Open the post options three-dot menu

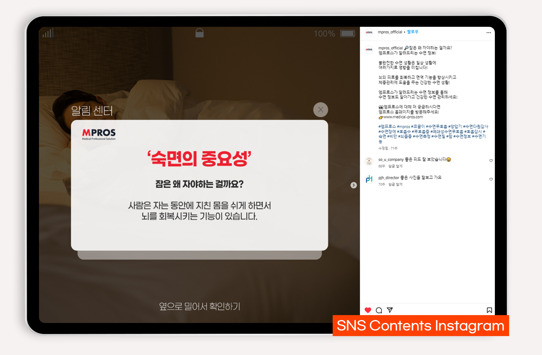pos(488,33)
